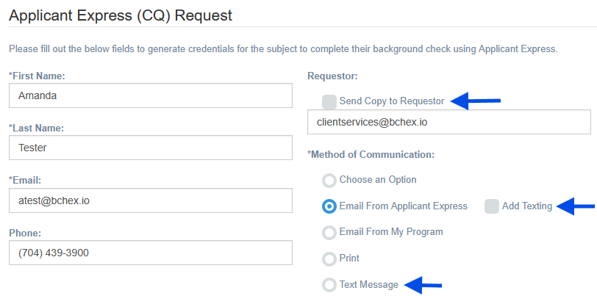Screen dimensions: 597x304
Task: Select Email From Applicant Express radio button
Action: click(329, 206)
